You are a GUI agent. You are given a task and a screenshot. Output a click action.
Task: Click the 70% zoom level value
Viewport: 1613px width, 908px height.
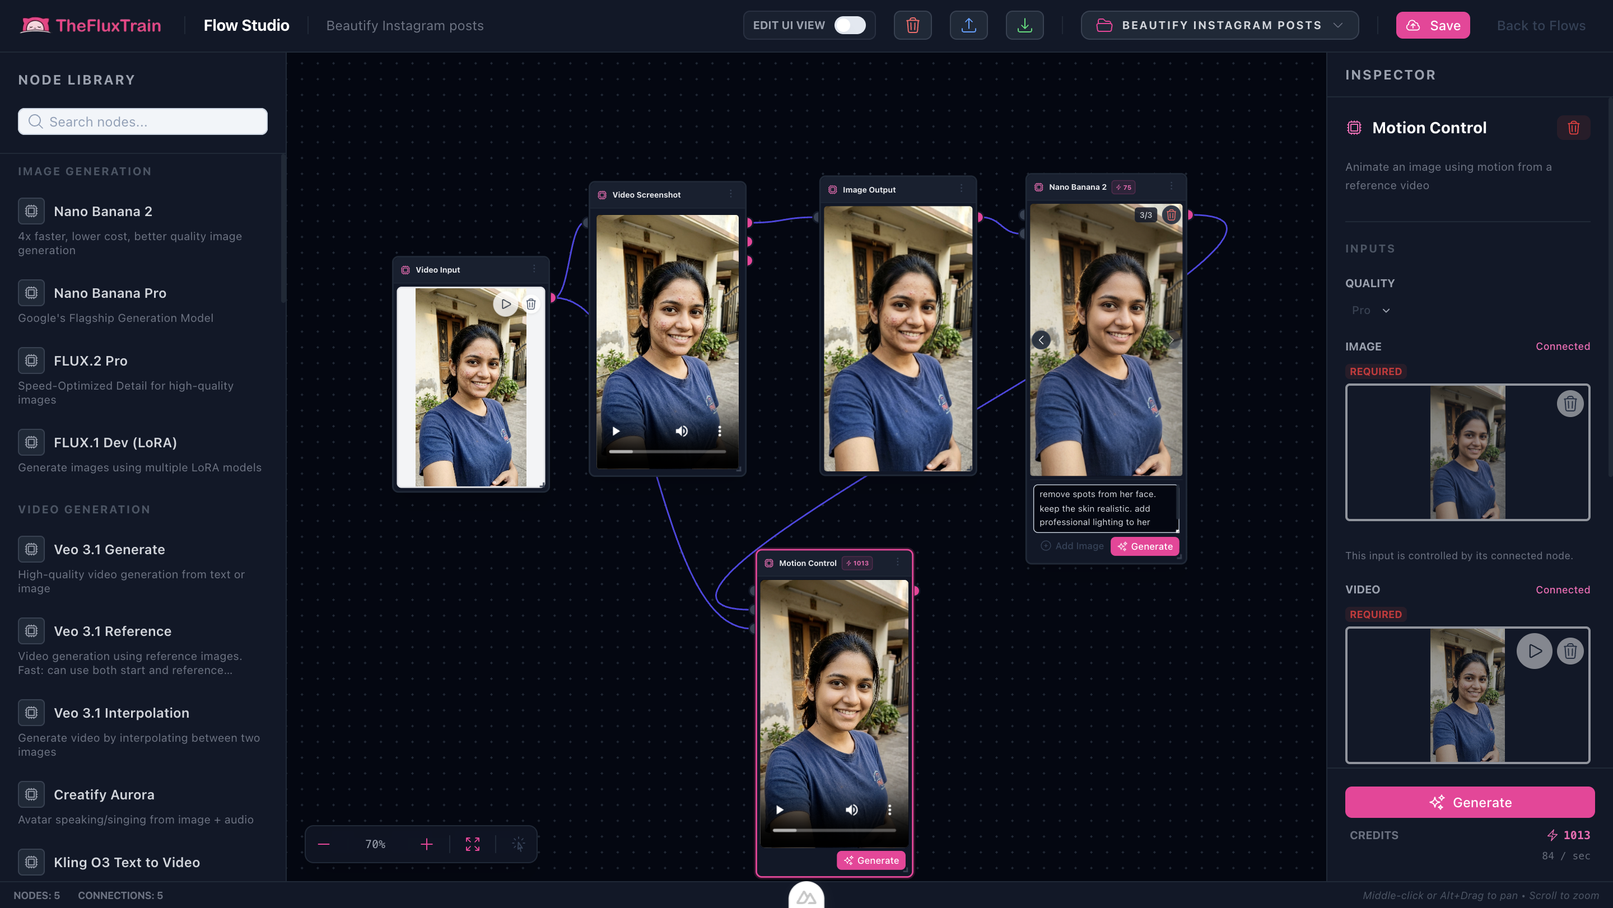(x=375, y=844)
